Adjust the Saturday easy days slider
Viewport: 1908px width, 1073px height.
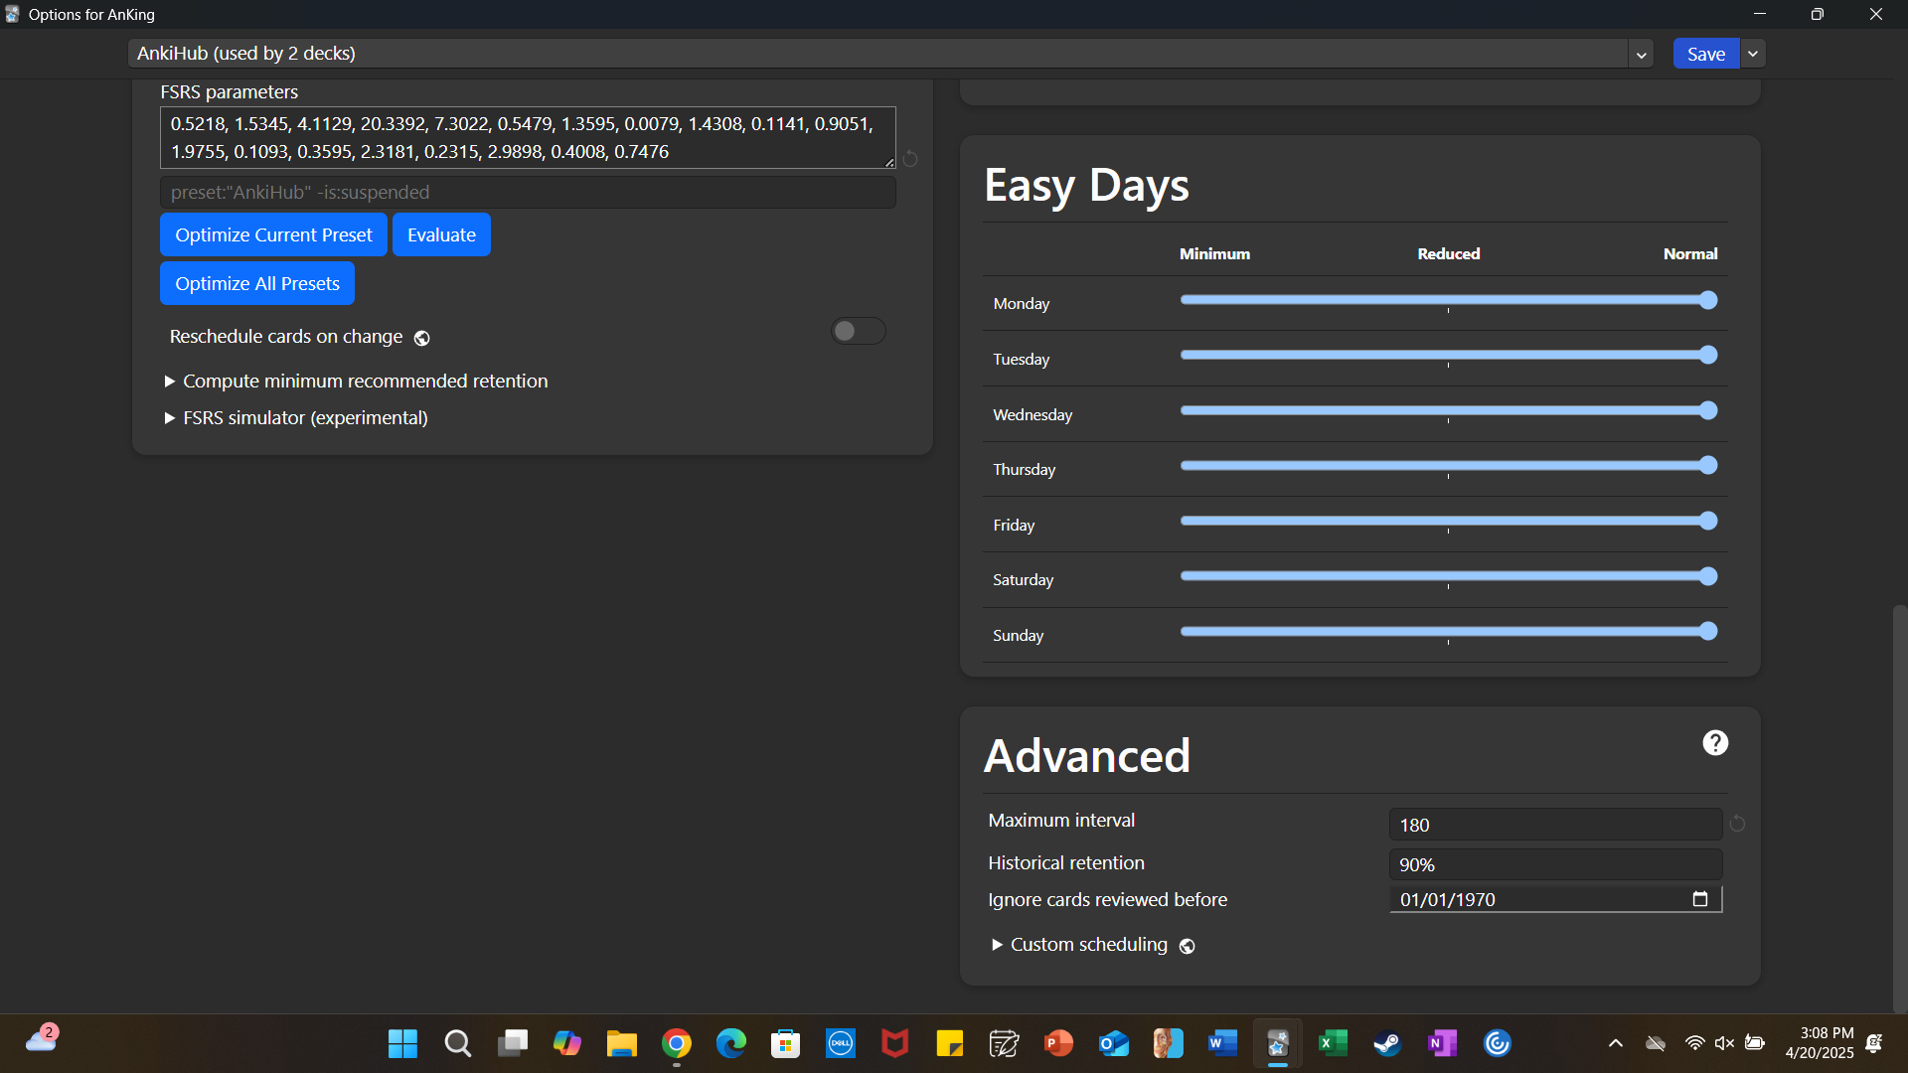pyautogui.click(x=1449, y=576)
